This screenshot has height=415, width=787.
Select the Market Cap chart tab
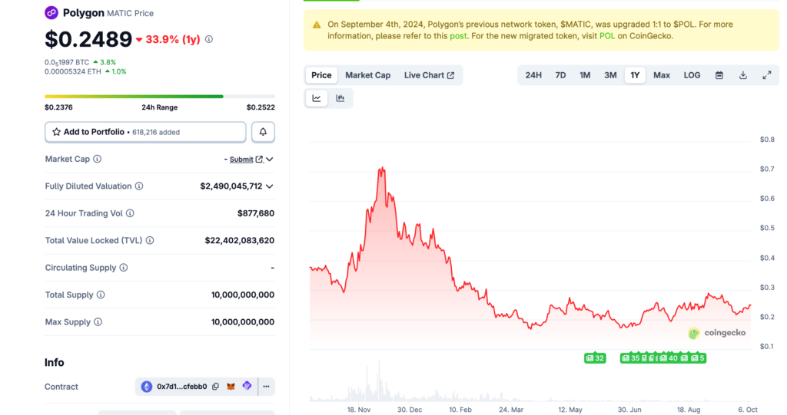point(367,75)
